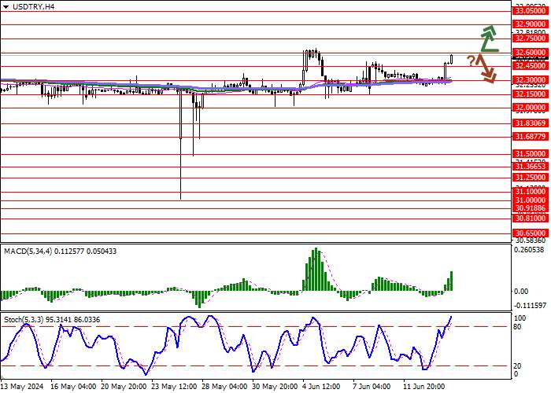Click the Stochastic 100 scale label

tap(520, 318)
